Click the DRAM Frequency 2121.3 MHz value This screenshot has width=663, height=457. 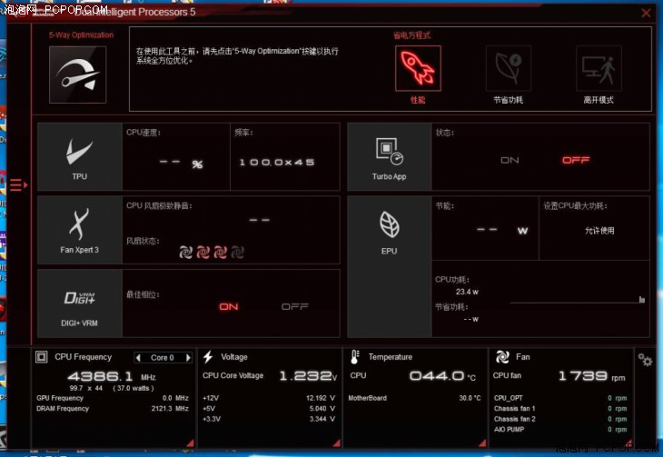(170, 408)
